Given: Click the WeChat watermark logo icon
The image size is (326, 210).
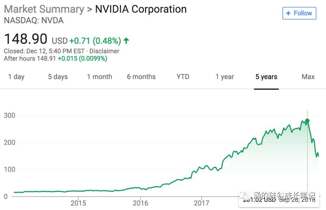Looking at the screenshot, I should [x=249, y=196].
